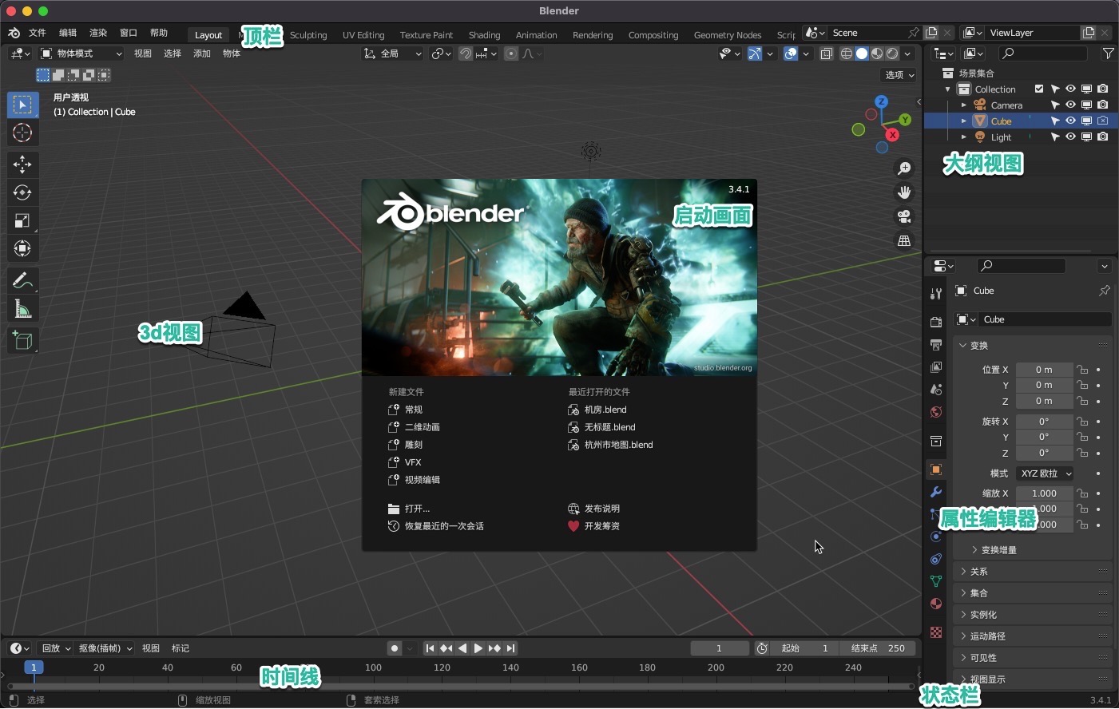Image resolution: width=1119 pixels, height=709 pixels.
Task: Switch to rendered viewport shading
Action: (x=892, y=53)
